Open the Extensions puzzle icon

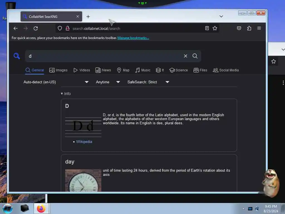point(249,28)
